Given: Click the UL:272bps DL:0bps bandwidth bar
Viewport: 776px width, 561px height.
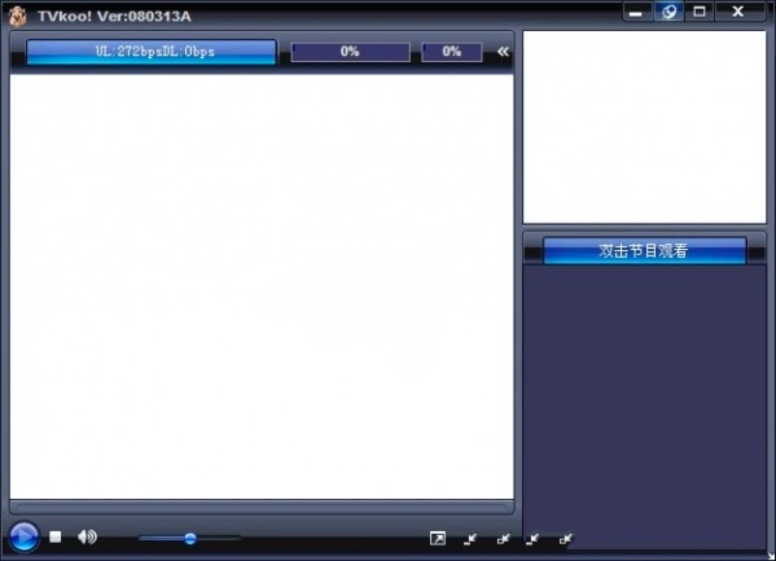Looking at the screenshot, I should click(x=152, y=52).
